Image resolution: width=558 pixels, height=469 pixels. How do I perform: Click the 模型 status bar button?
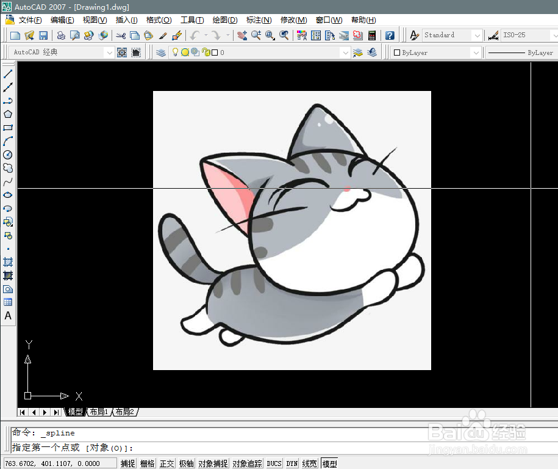pyautogui.click(x=329, y=464)
